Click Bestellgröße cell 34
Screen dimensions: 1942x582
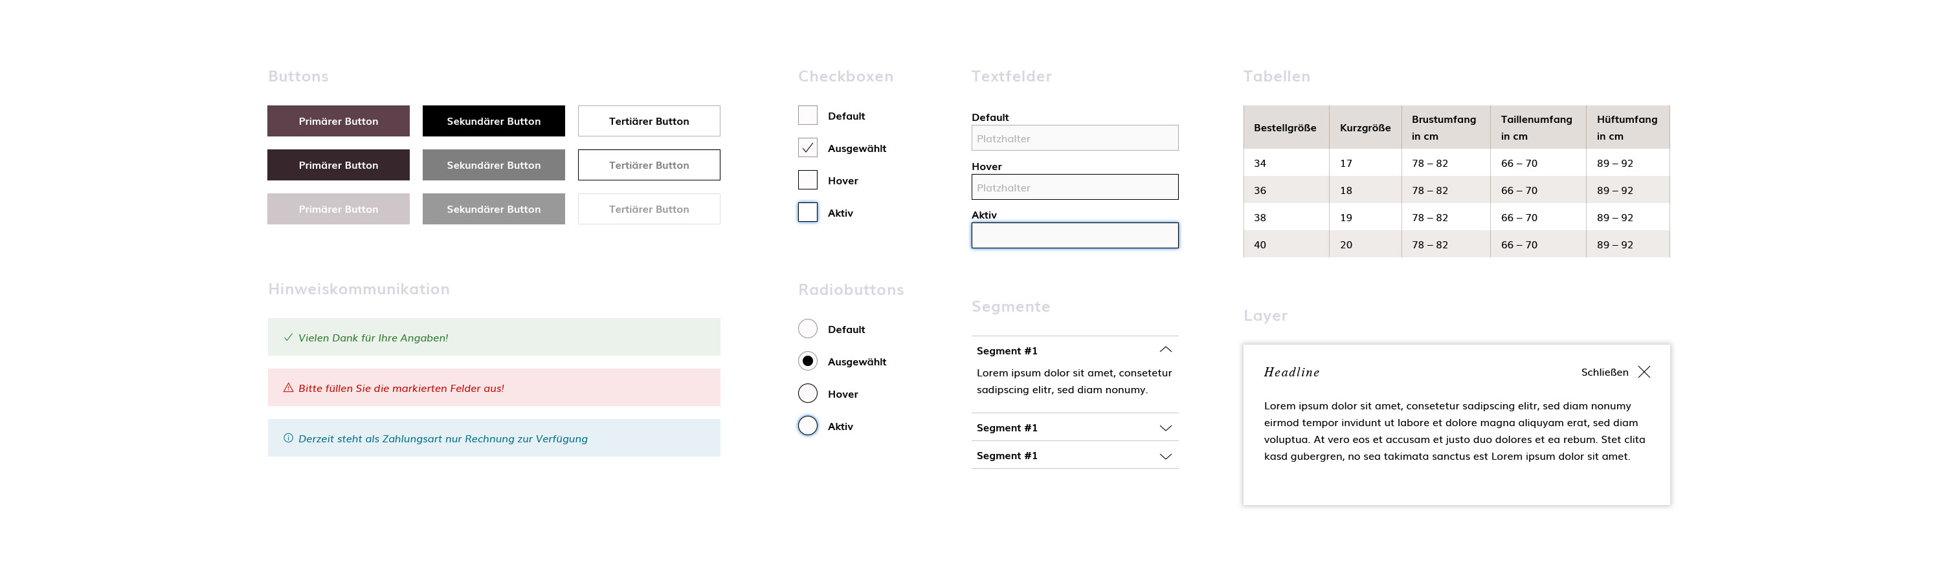1286,162
